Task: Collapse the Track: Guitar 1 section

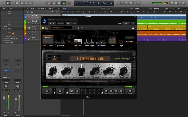Action: click(x=2, y=29)
